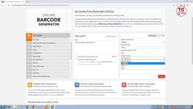
Task: Enable Generate one barcode per row checkbox
Action: coord(76,57)
